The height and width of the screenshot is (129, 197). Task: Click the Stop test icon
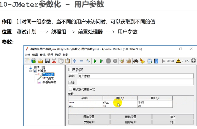[x=109, y=61]
